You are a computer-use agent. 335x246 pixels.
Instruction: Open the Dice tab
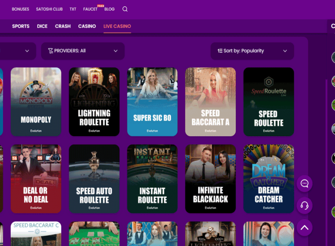click(42, 26)
